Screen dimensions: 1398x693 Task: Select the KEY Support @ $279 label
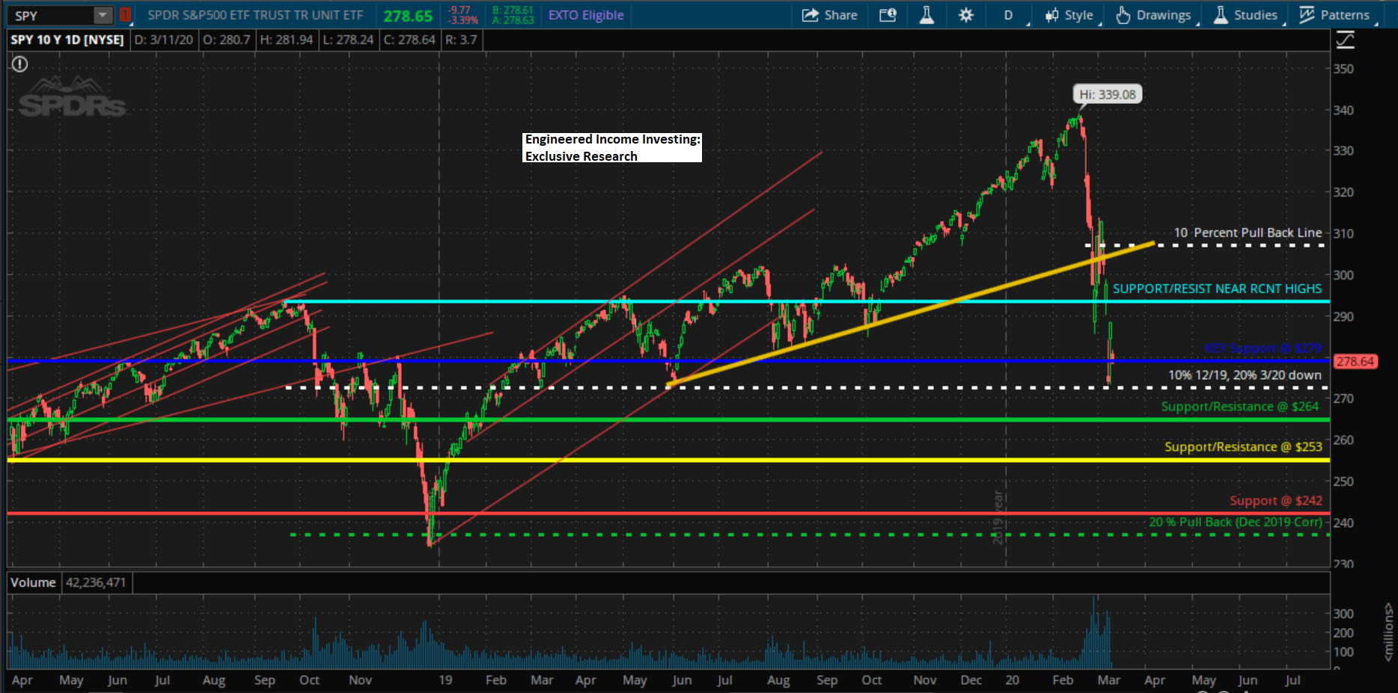(x=1263, y=348)
